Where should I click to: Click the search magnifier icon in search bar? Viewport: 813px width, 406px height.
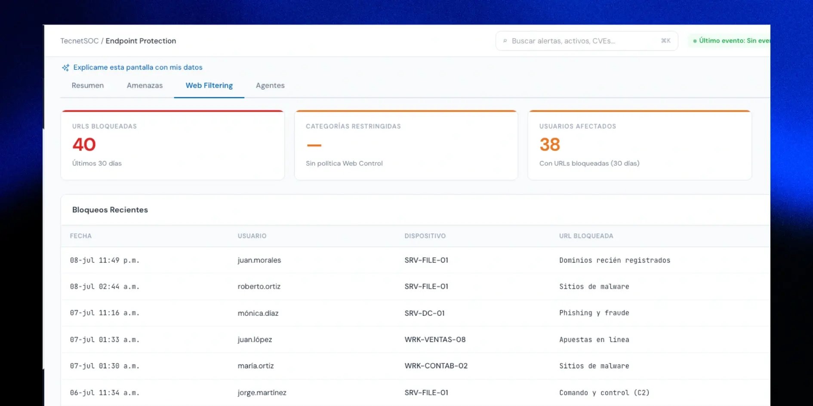(505, 41)
